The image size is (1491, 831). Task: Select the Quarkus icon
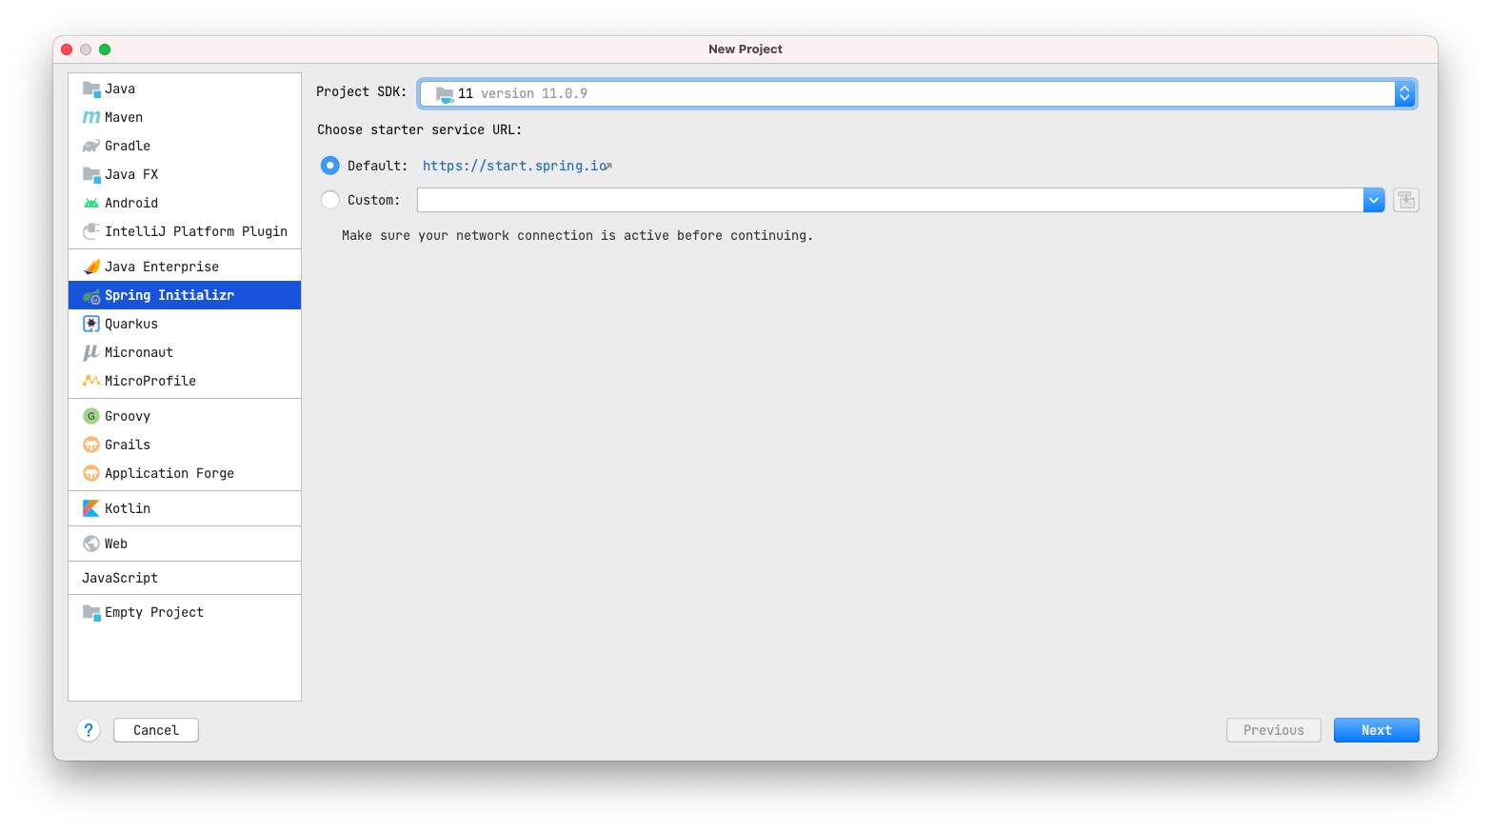[91, 324]
